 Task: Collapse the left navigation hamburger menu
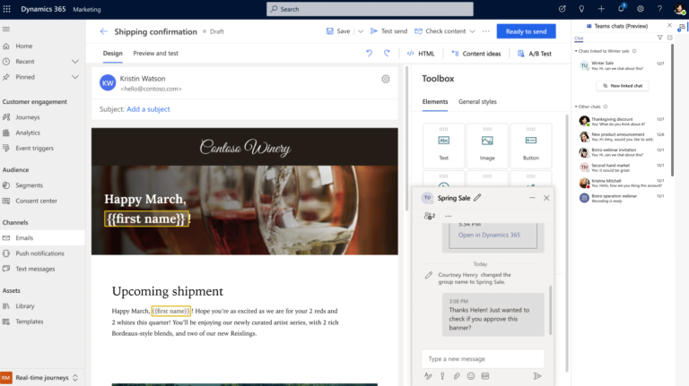6,29
